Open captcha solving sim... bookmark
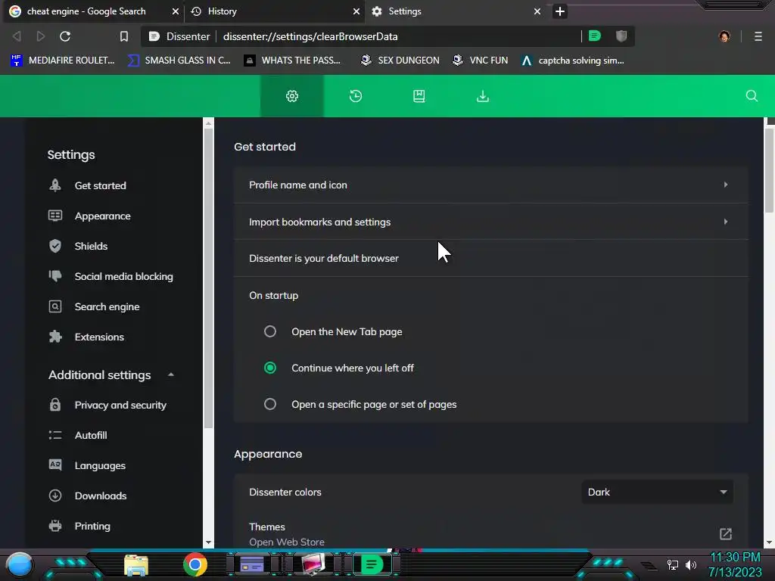775x581 pixels. (x=573, y=61)
